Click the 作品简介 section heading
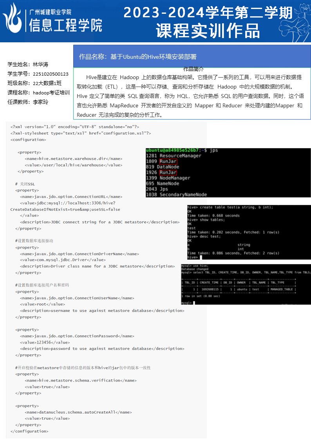The height and width of the screenshot is (440, 311). 193,69
